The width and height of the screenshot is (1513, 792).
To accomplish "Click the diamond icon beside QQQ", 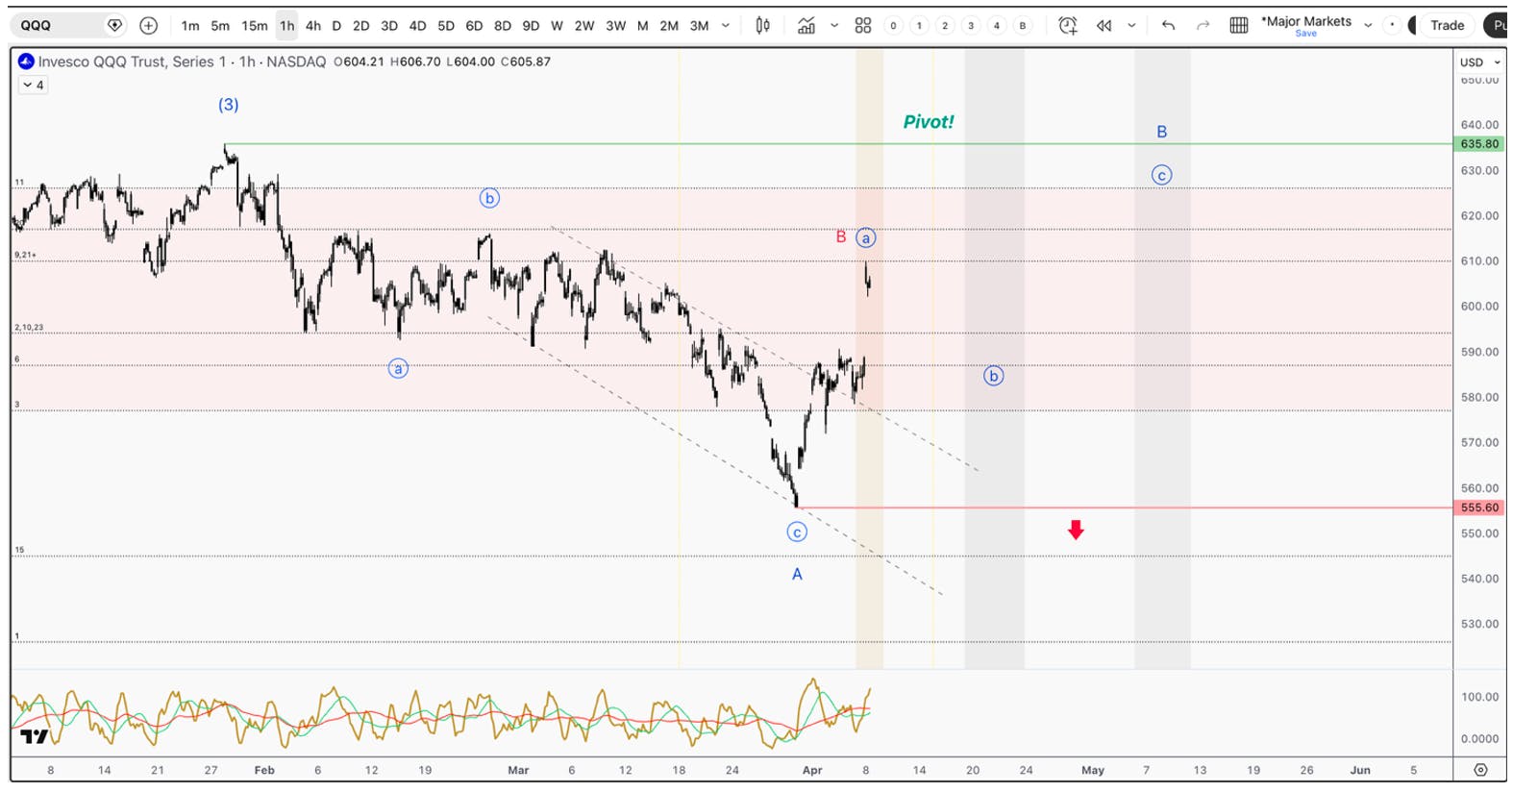I will [114, 26].
